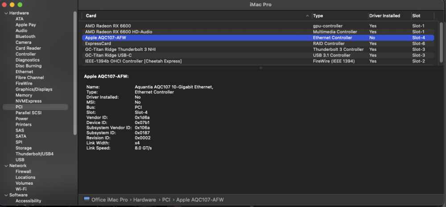The width and height of the screenshot is (446, 207).
Task: Select the ExpressCard row
Action: [258, 44]
